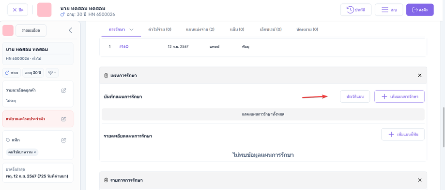Click the icon beside รายการการรักษา
445x190 pixels.
(x=106, y=180)
